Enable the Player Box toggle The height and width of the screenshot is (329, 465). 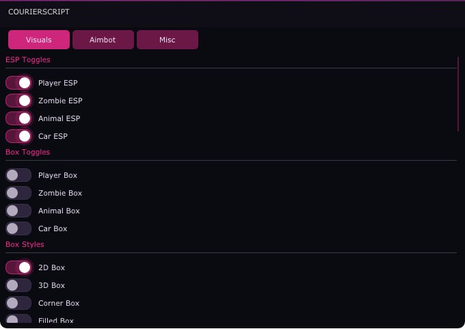(x=18, y=175)
